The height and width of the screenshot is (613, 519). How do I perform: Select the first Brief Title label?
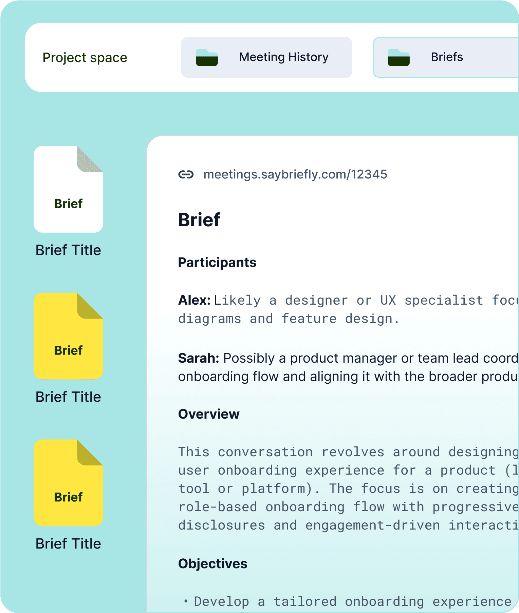tap(68, 250)
